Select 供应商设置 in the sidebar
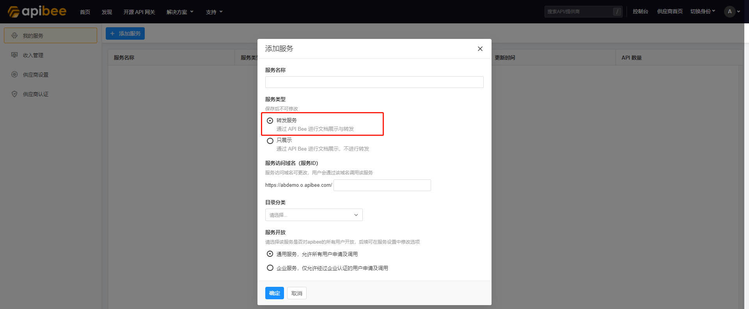The width and height of the screenshot is (749, 309). coord(50,74)
